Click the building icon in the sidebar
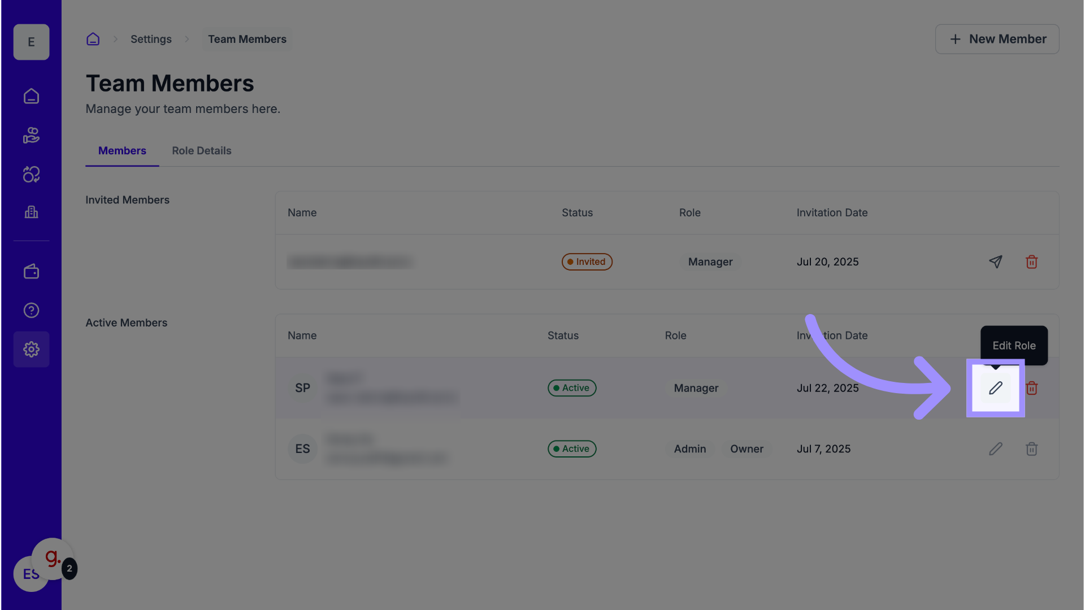 click(31, 212)
